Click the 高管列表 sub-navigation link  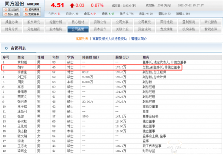(82, 39)
